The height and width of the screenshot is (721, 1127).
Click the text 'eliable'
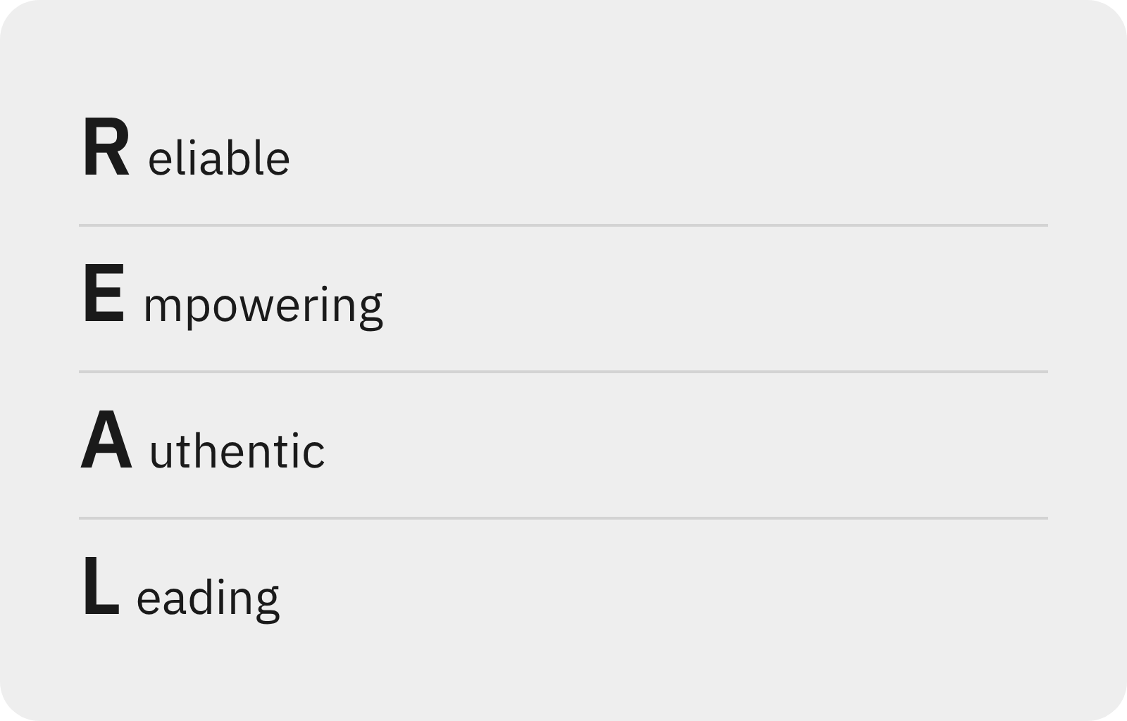[x=219, y=158]
